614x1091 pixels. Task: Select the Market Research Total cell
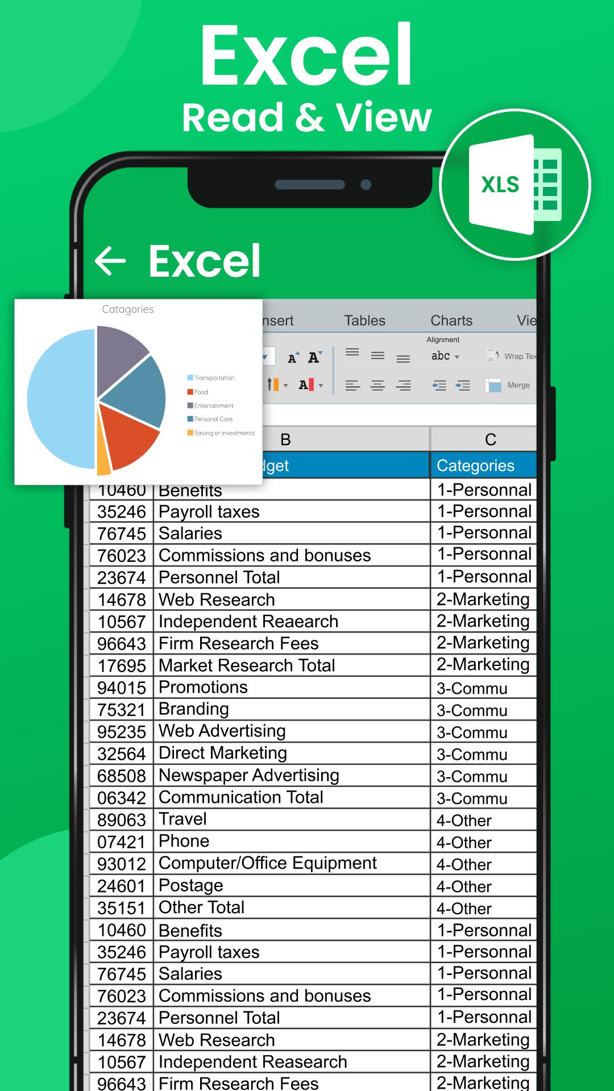click(292, 665)
